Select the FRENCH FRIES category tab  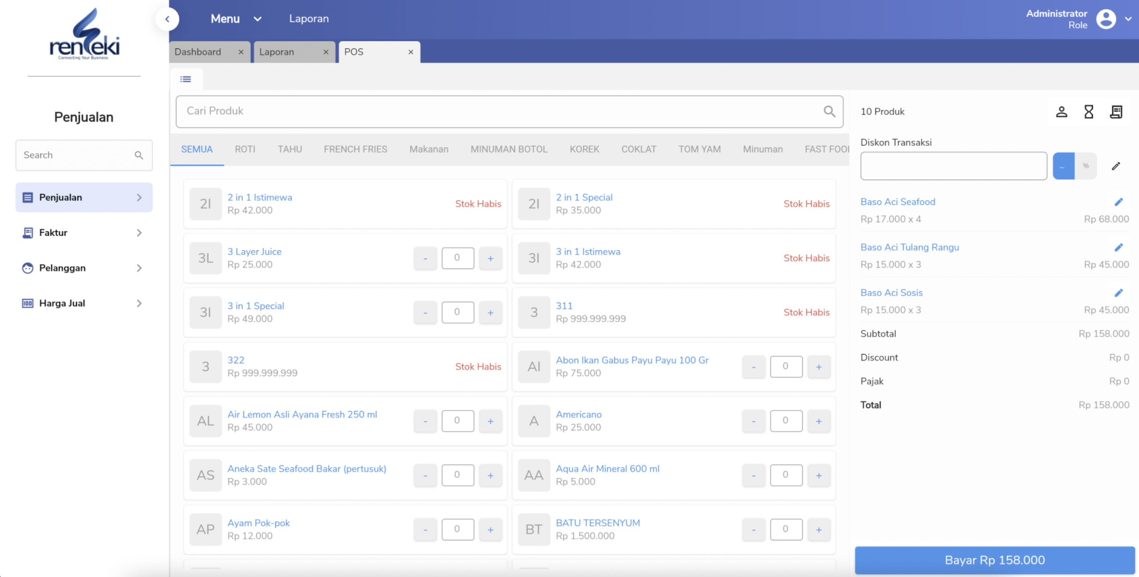pyautogui.click(x=355, y=150)
